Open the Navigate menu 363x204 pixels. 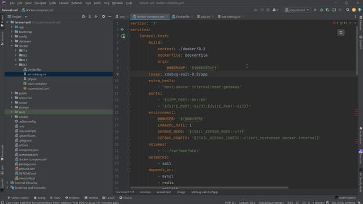(x=40, y=3)
